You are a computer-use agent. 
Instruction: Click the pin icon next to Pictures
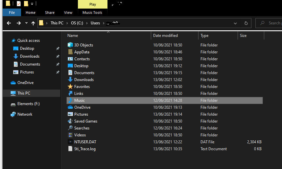coord(58,72)
